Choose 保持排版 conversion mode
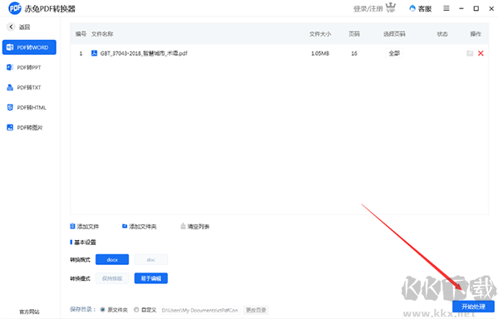 [x=112, y=278]
